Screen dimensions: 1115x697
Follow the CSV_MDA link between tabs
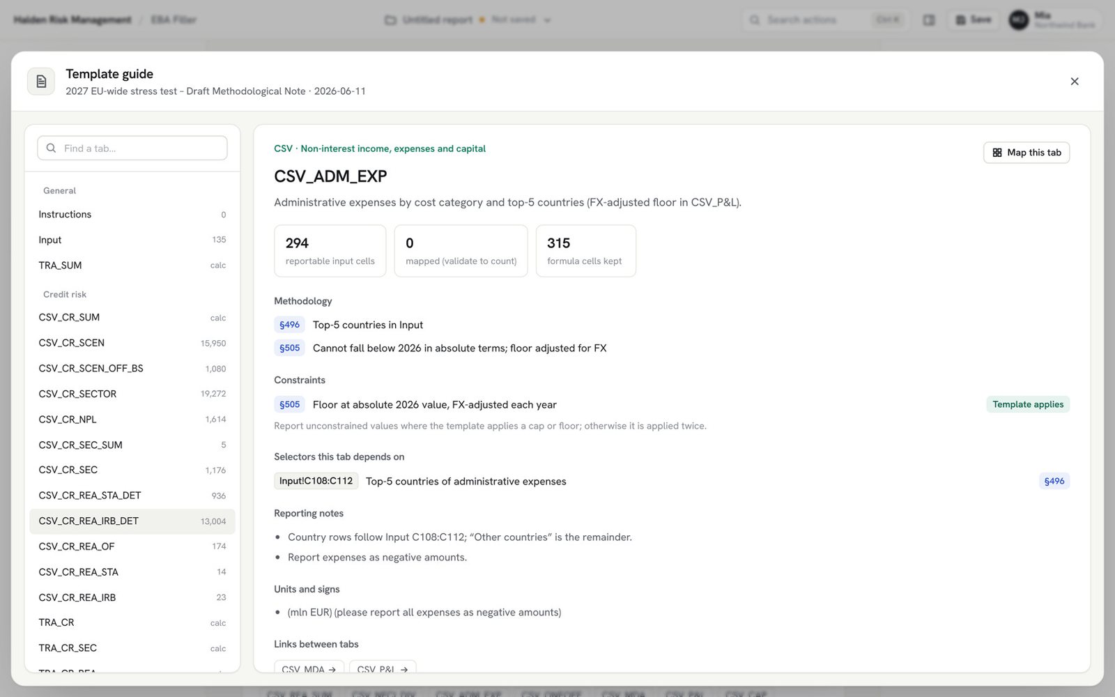pos(309,668)
